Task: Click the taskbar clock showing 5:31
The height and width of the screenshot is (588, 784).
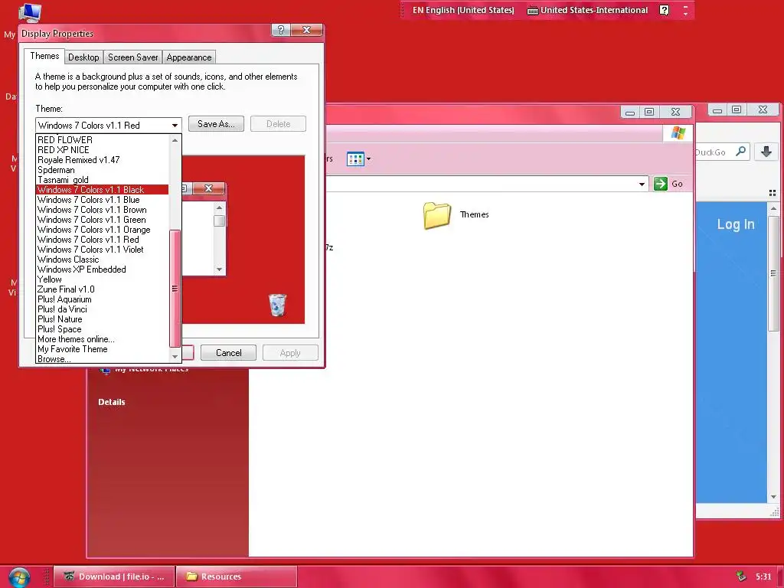Action: (763, 577)
